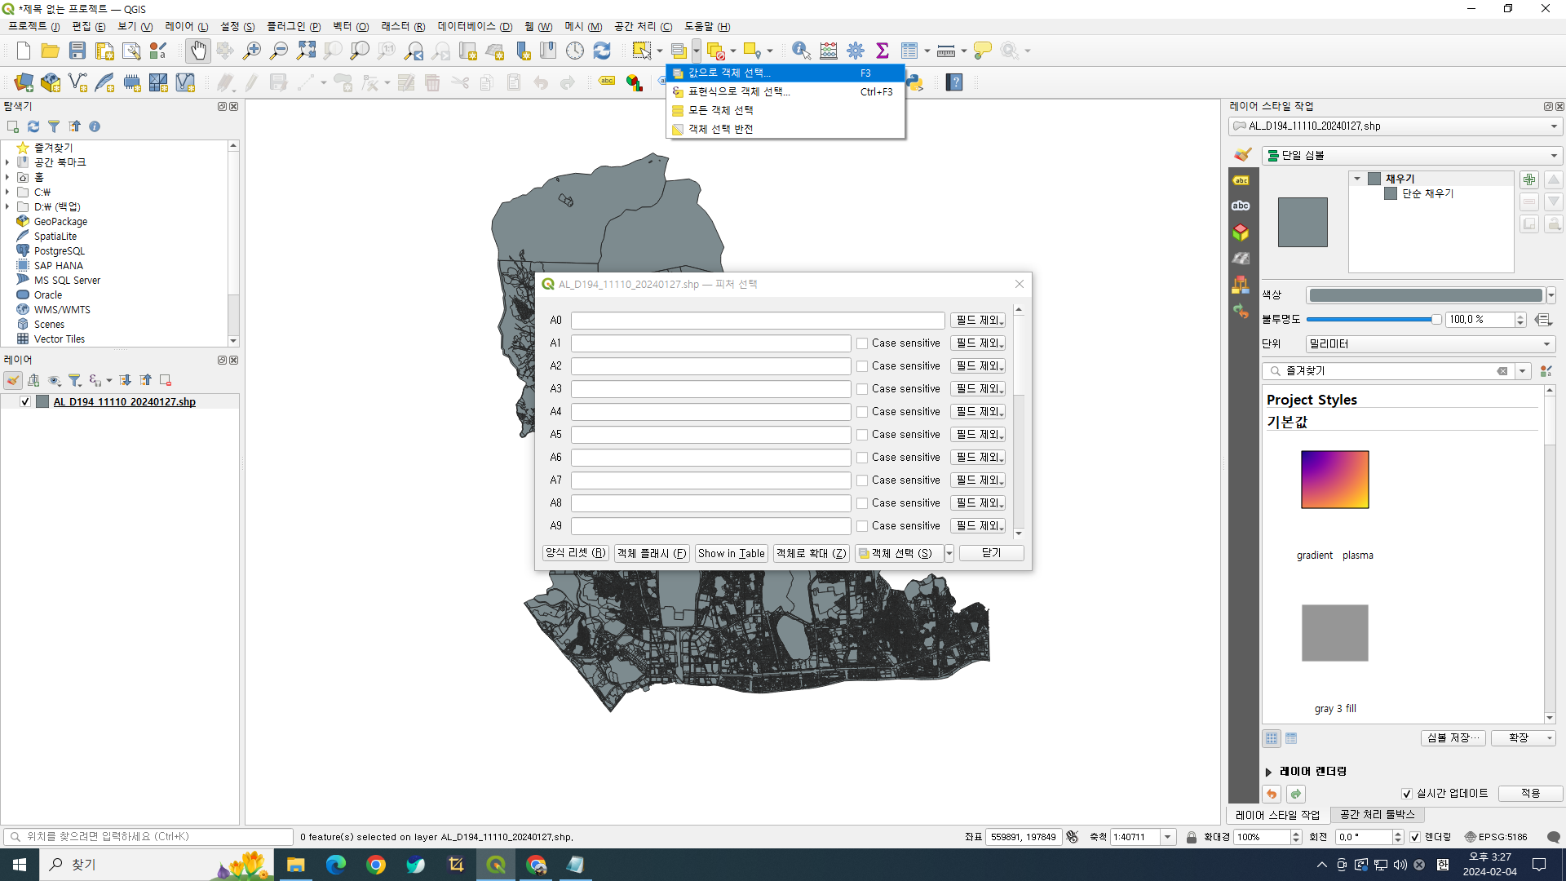Open the 단일 심볼 renderer dropdown
The height and width of the screenshot is (881, 1566).
1411,155
